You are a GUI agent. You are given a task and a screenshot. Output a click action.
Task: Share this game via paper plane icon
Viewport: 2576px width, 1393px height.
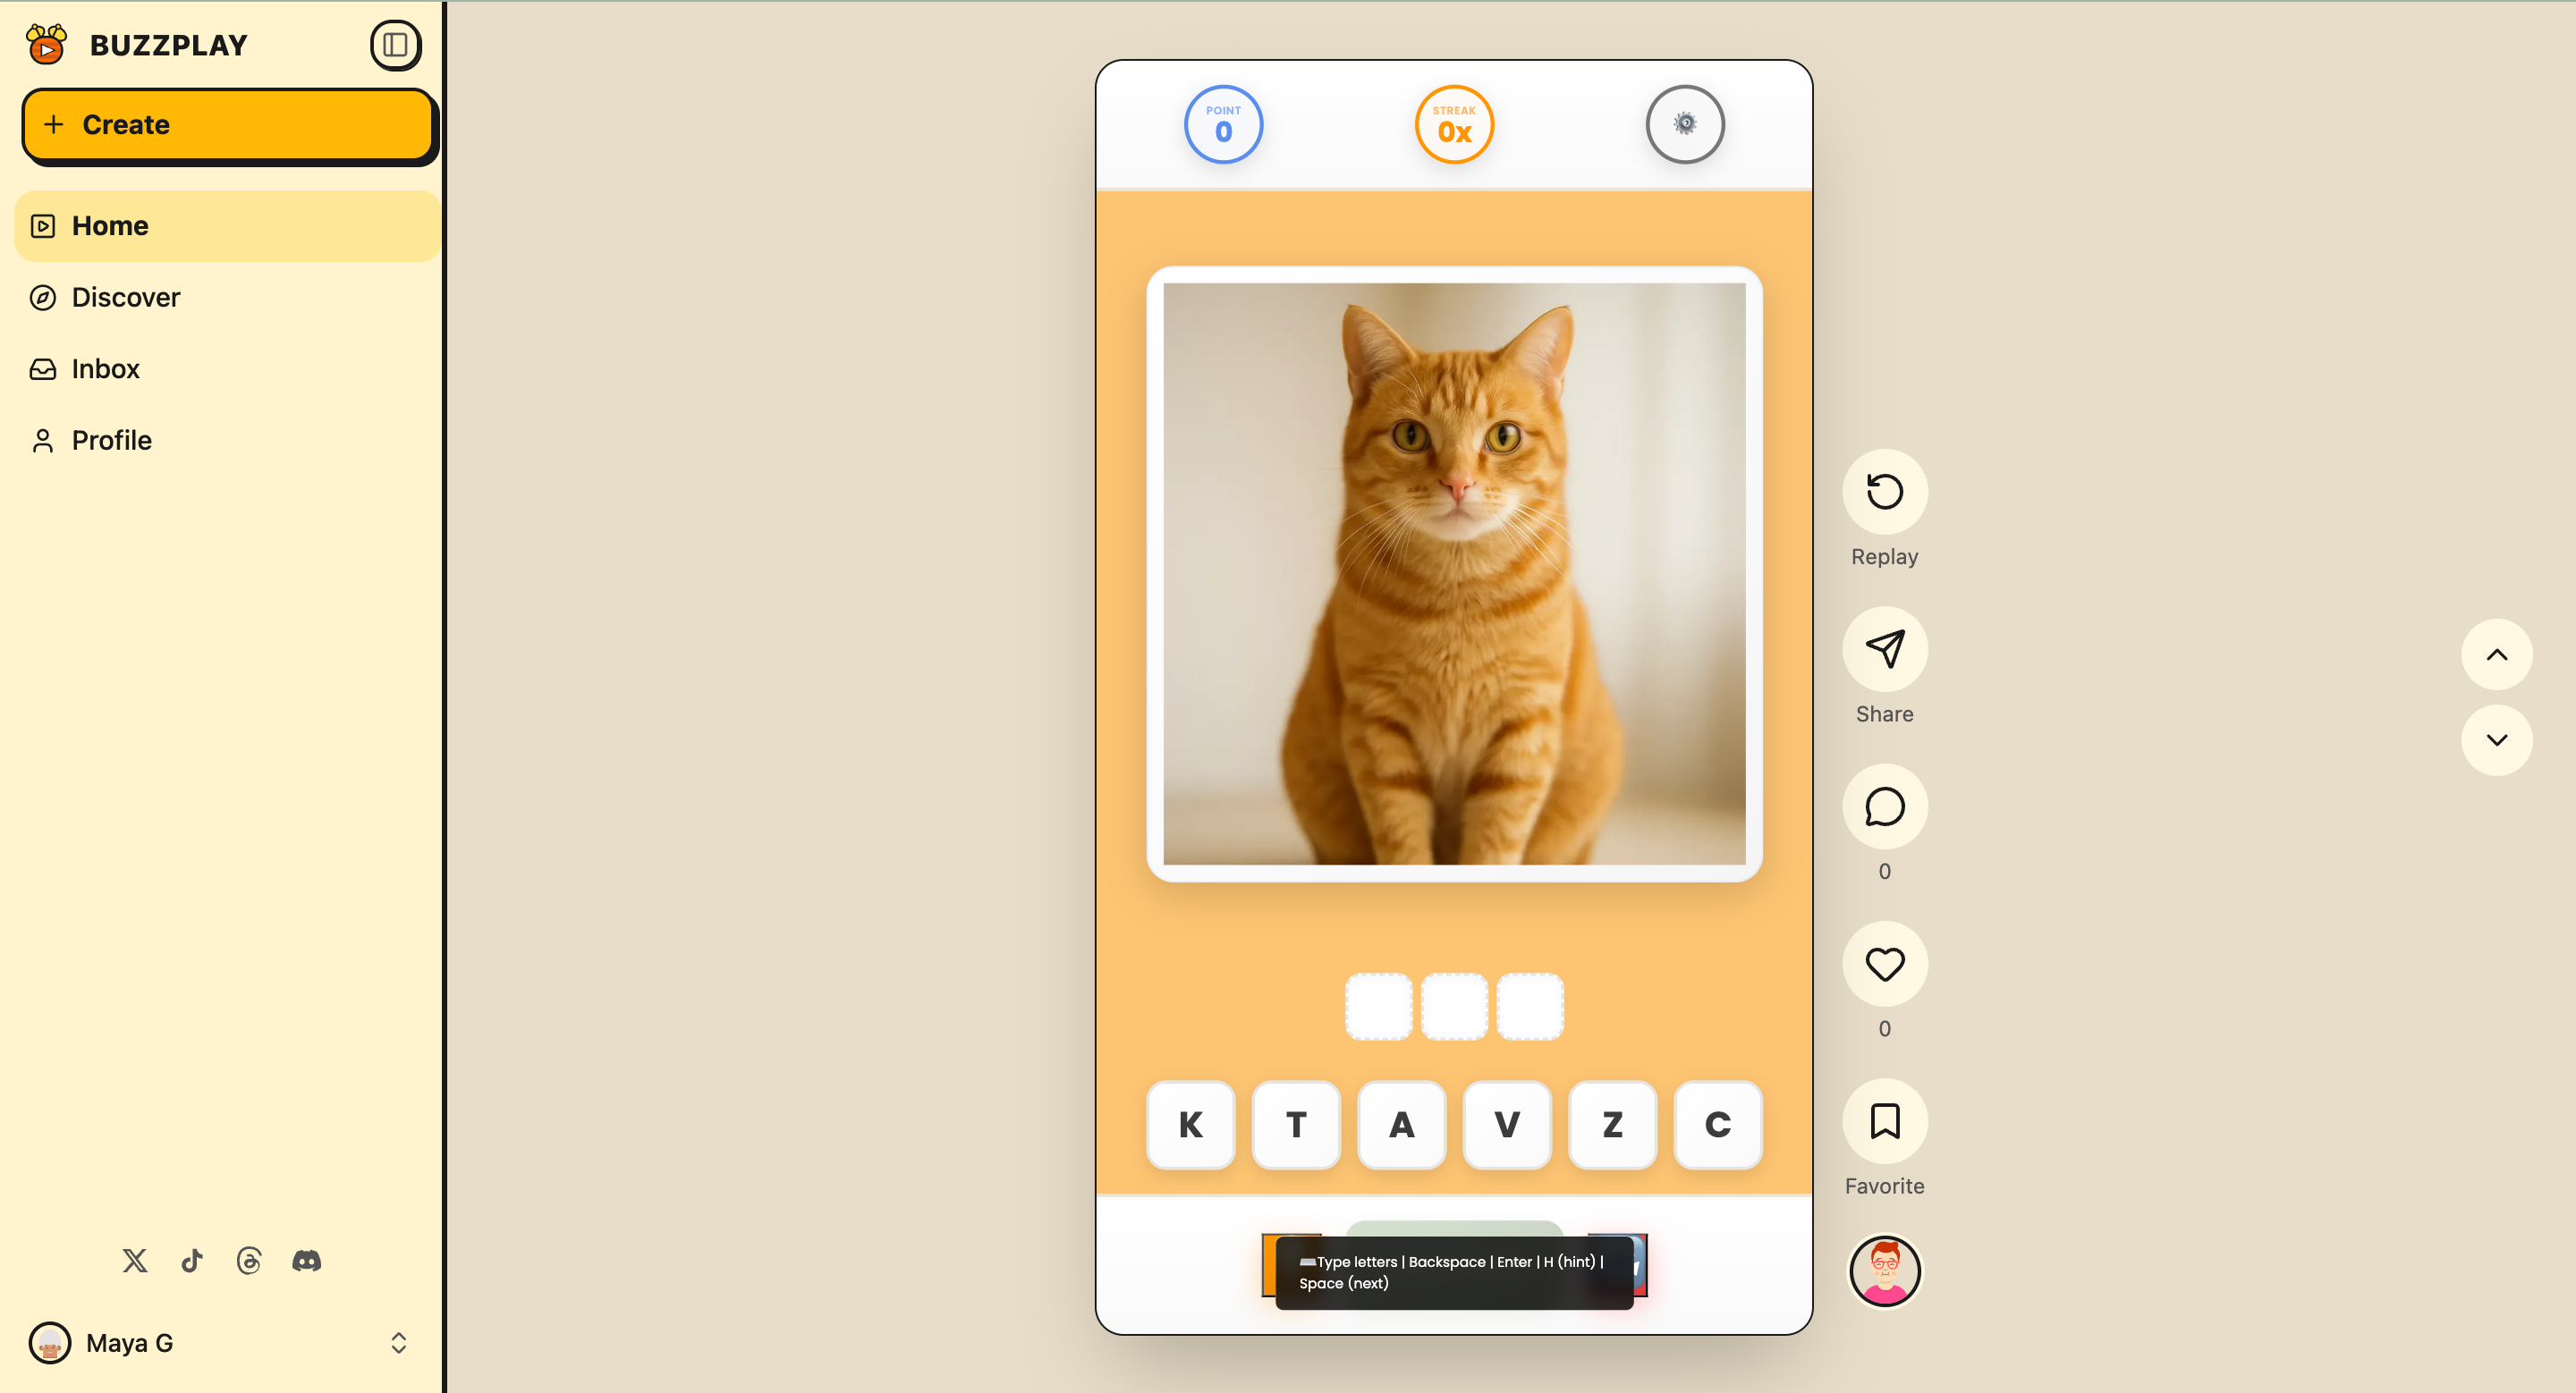point(1884,649)
